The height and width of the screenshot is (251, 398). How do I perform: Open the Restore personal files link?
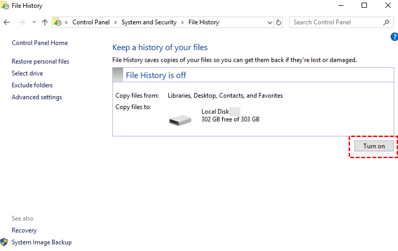tap(41, 62)
